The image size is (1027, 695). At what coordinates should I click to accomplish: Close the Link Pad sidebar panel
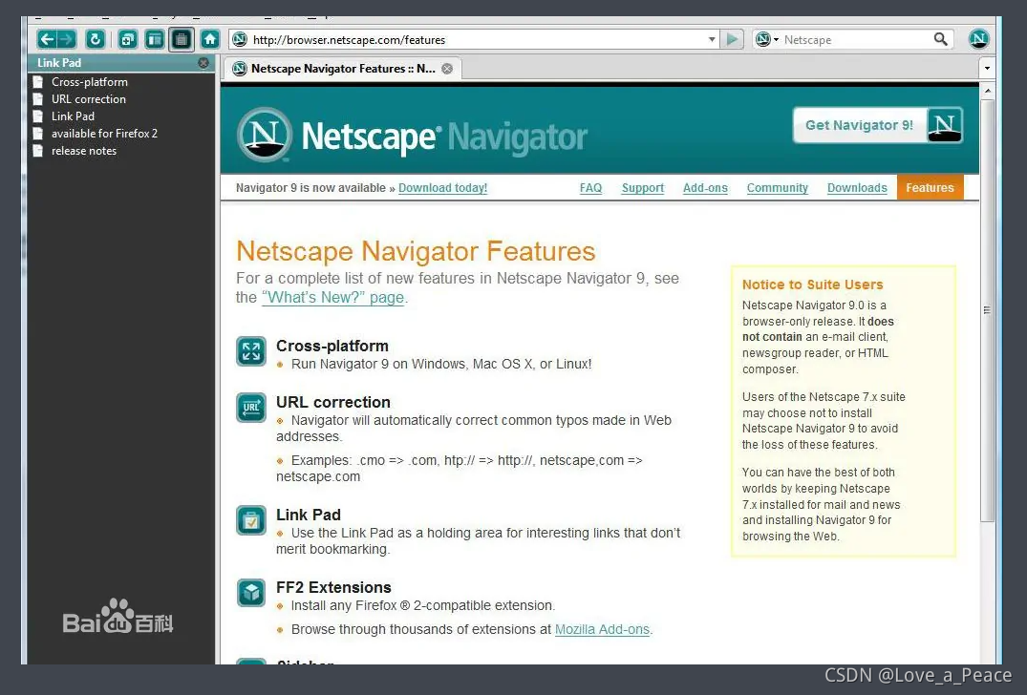203,63
